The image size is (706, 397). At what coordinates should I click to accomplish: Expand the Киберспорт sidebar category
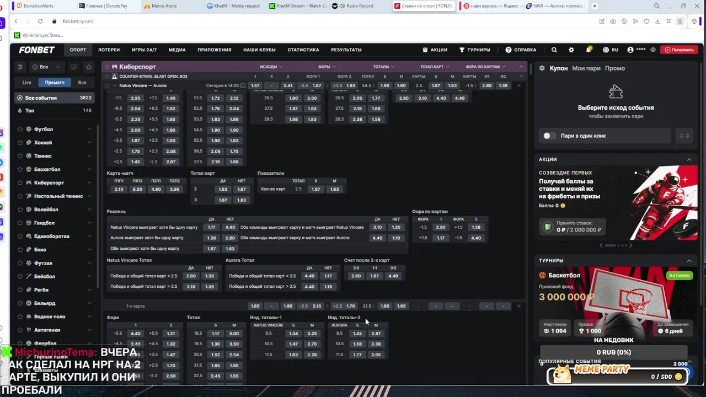(89, 183)
